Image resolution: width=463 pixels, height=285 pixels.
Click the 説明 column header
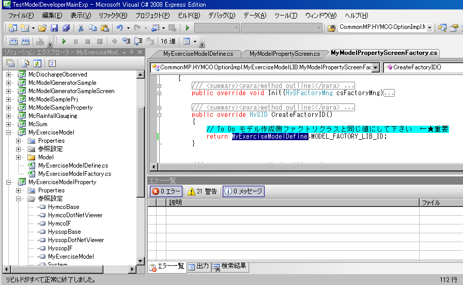point(292,203)
